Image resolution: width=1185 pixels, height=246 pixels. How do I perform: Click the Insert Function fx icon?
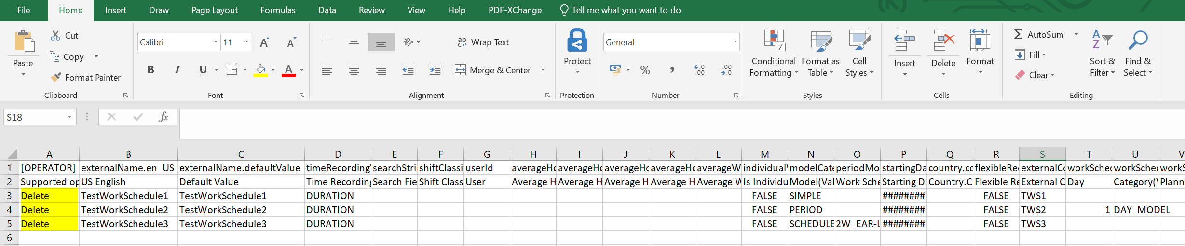163,117
